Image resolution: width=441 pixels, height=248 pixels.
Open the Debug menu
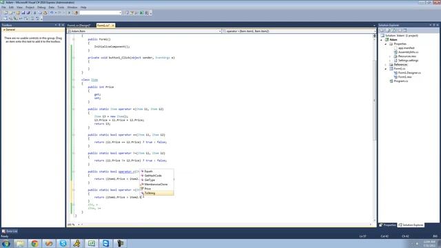pyautogui.click(x=41, y=8)
